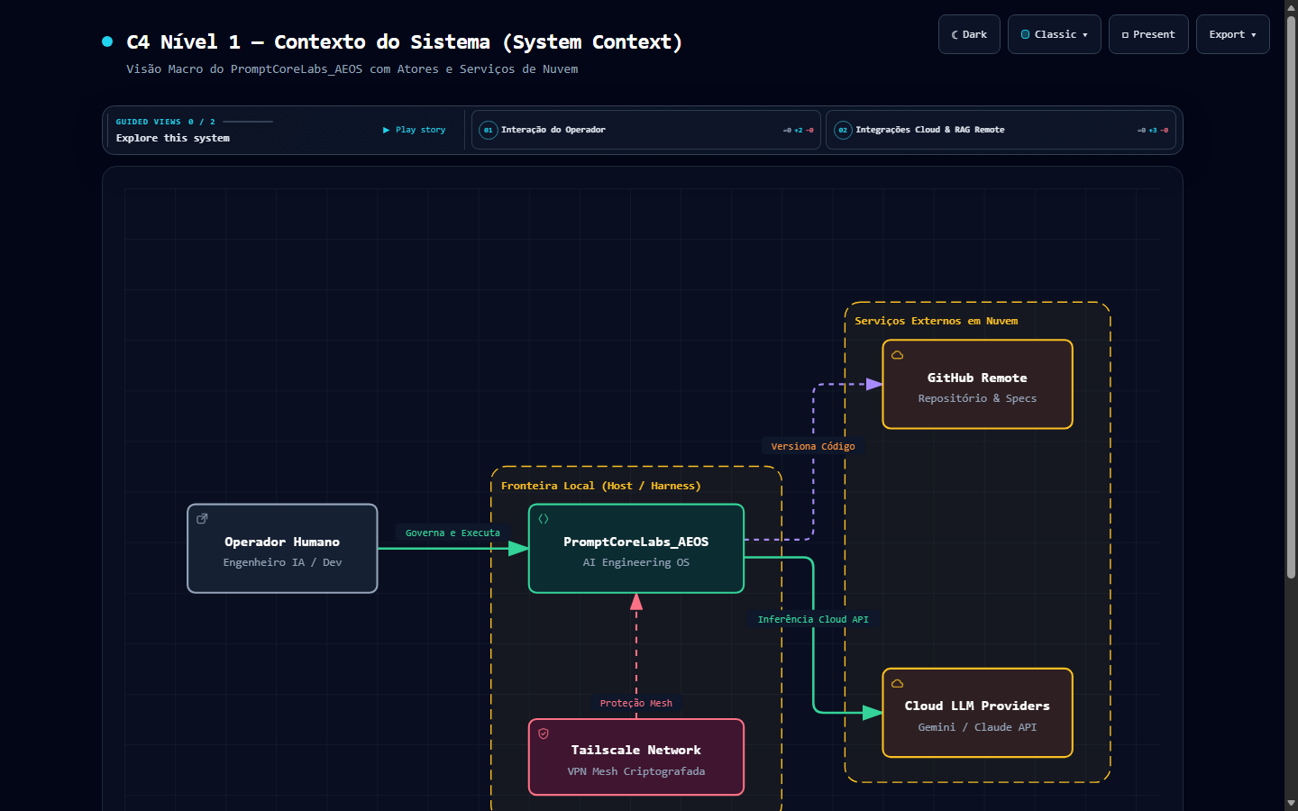Click the scrollbar up arrow
This screenshot has height=811, width=1298.
pyautogui.click(x=1291, y=6)
